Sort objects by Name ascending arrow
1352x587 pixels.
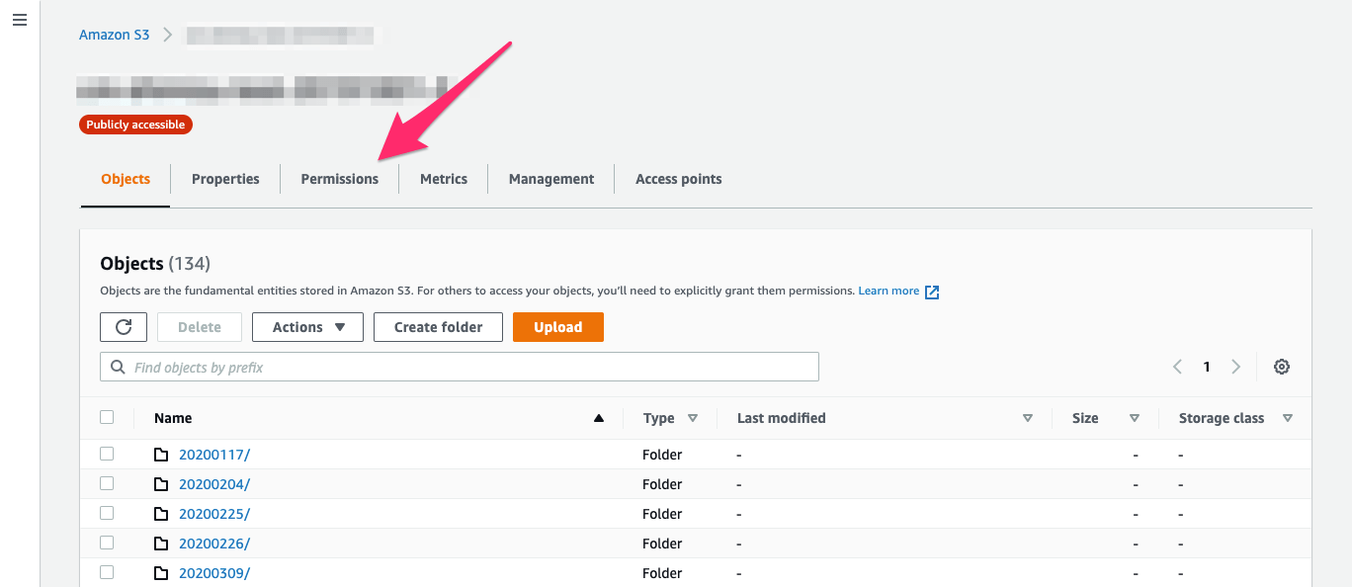[x=598, y=418]
